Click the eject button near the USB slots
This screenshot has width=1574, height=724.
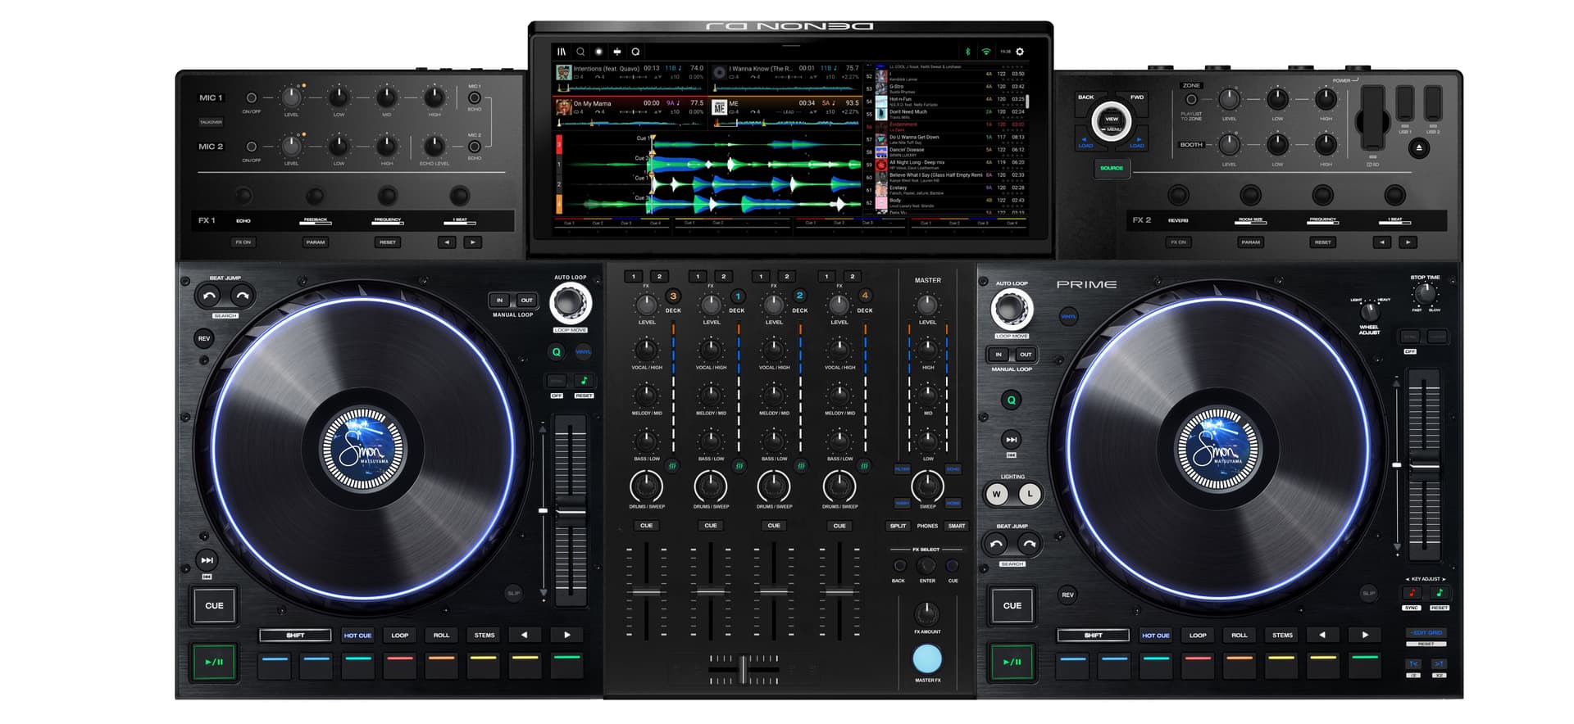click(x=1419, y=148)
